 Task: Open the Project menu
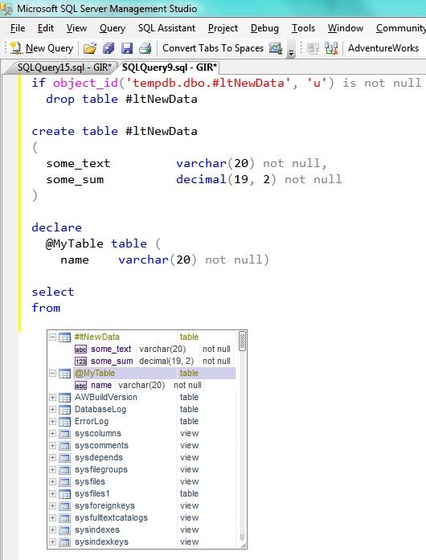pyautogui.click(x=223, y=28)
